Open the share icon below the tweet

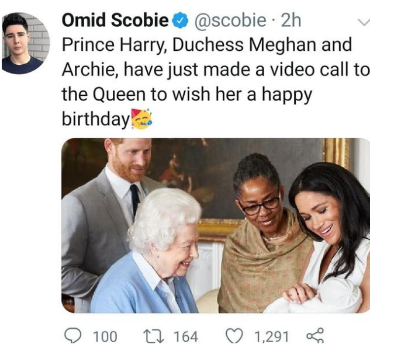tap(314, 336)
